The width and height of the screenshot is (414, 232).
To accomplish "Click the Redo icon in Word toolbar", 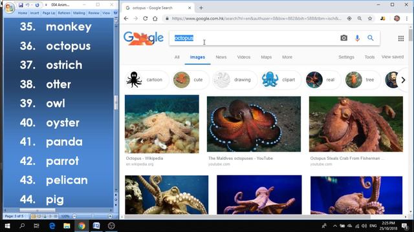I will (38, 5).
